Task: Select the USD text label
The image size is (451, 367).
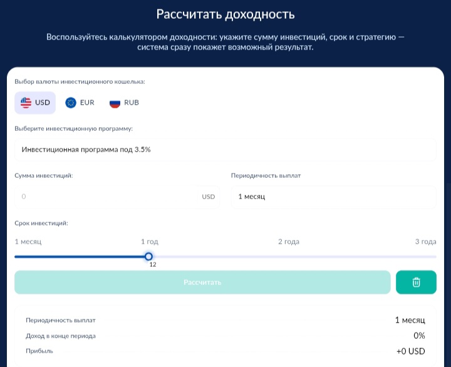Action: [43, 103]
